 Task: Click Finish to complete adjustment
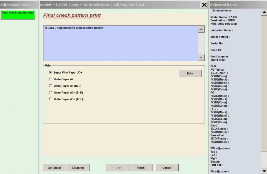coord(141,168)
